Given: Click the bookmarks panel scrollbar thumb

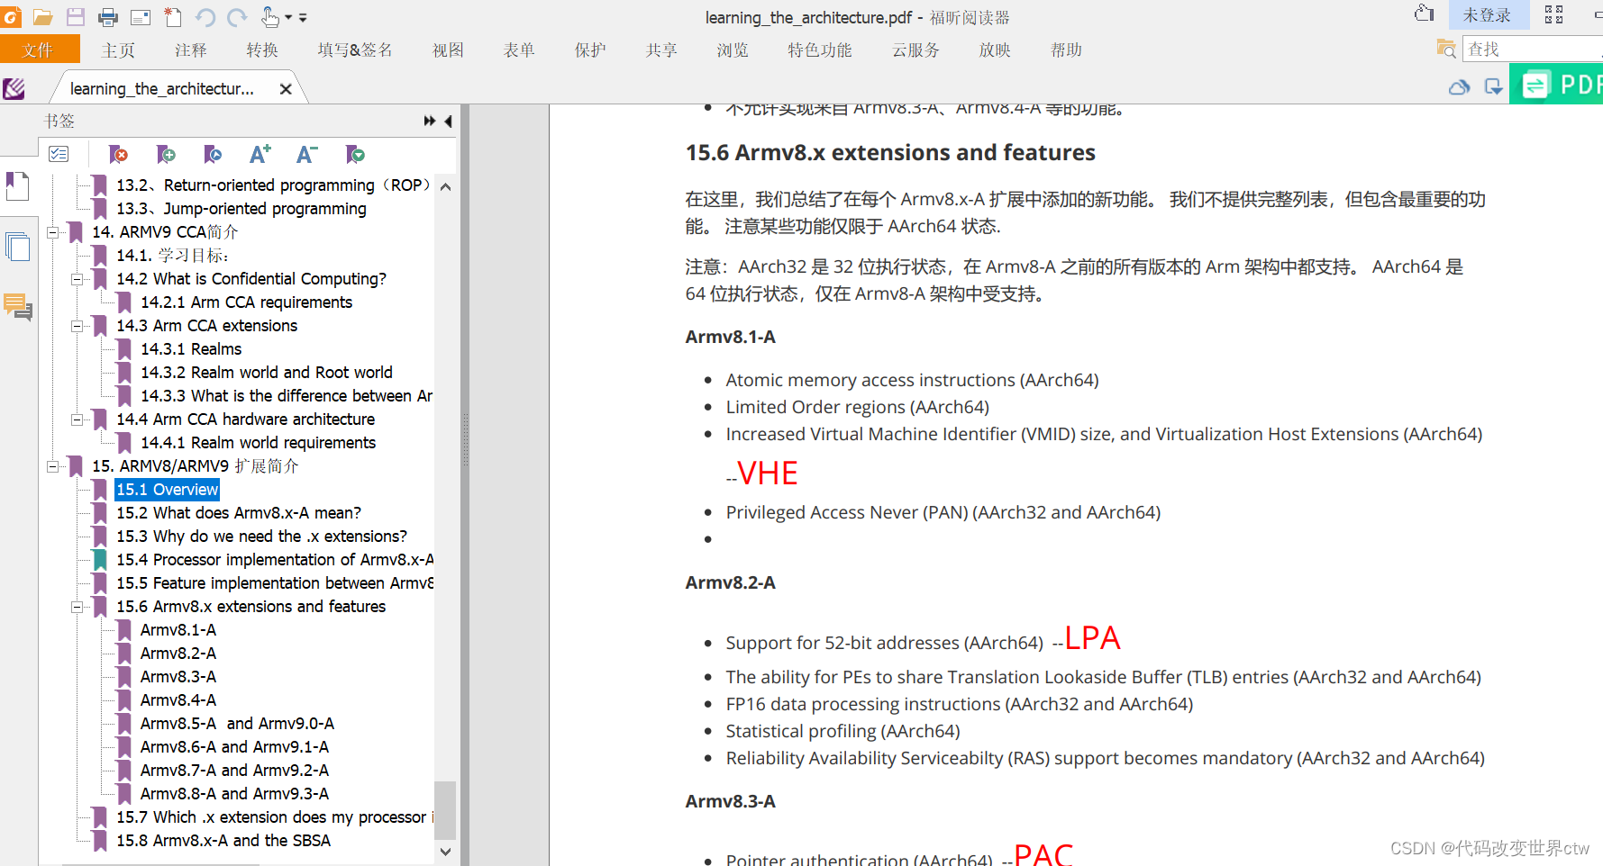Looking at the screenshot, I should point(445,810).
